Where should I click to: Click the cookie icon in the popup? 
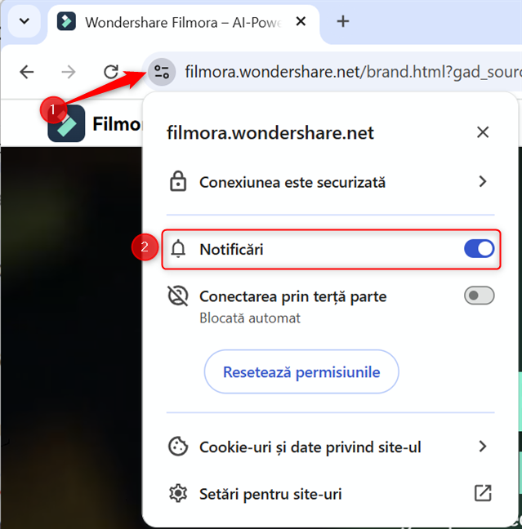click(177, 447)
